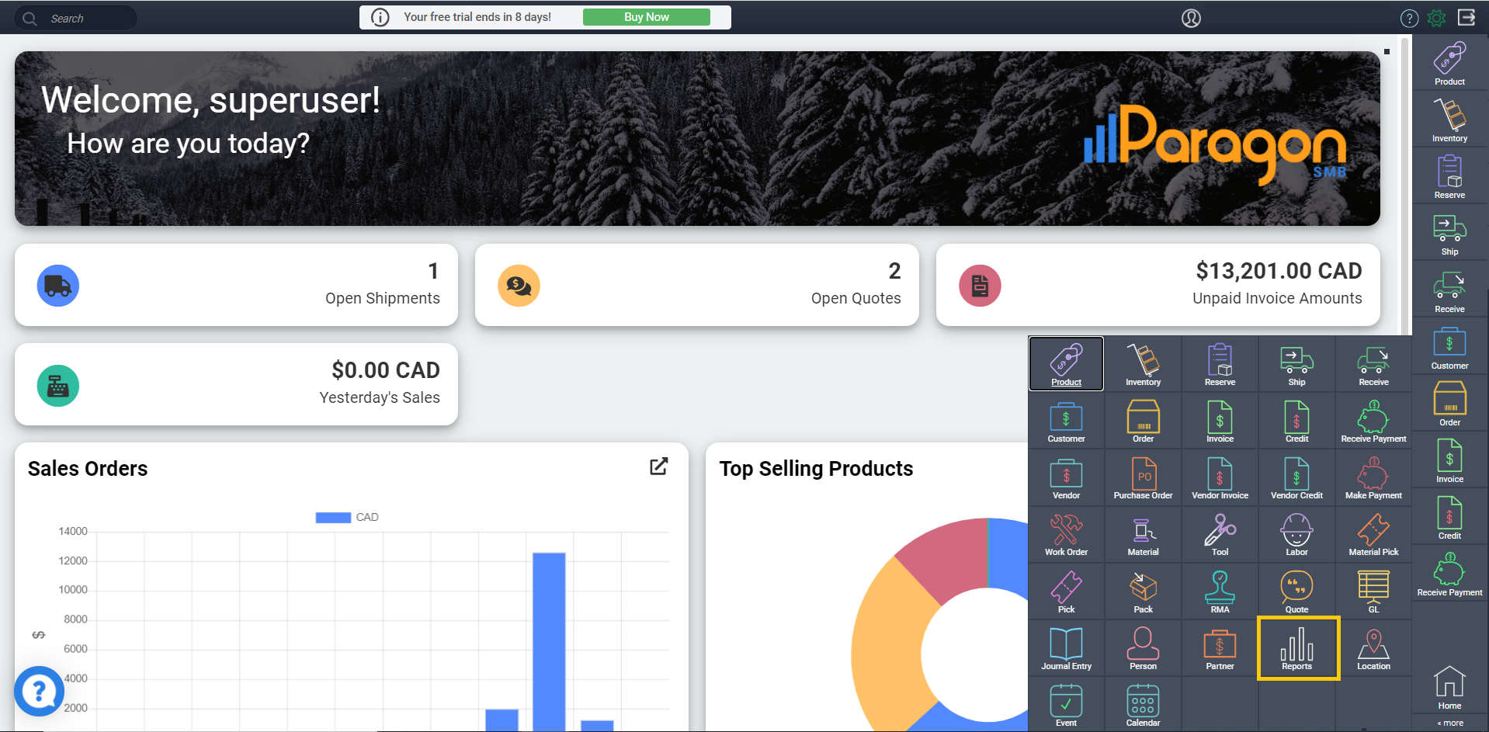This screenshot has height=732, width=1489.
Task: Open the Material module icon
Action: [x=1143, y=534]
